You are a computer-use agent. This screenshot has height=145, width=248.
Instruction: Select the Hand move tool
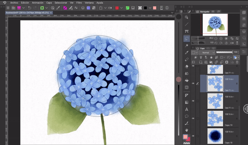pyautogui.click(x=187, y=130)
